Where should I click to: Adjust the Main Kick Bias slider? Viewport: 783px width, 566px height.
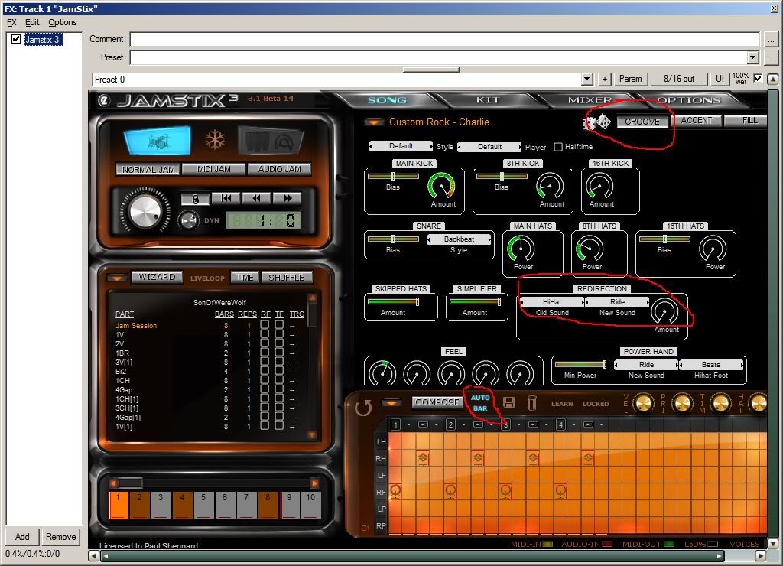tap(393, 176)
